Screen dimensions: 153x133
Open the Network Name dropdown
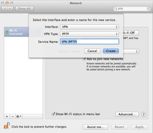131,52
